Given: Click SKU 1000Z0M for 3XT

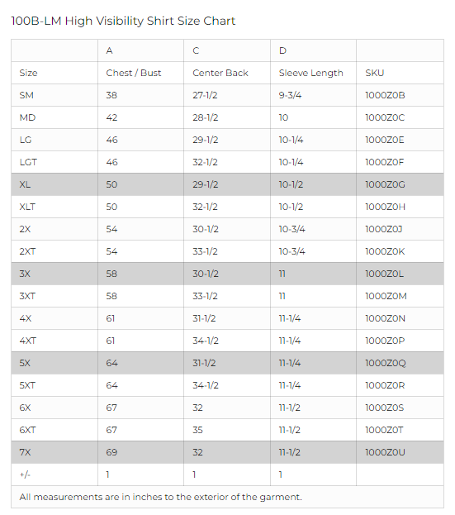Looking at the screenshot, I should [386, 296].
